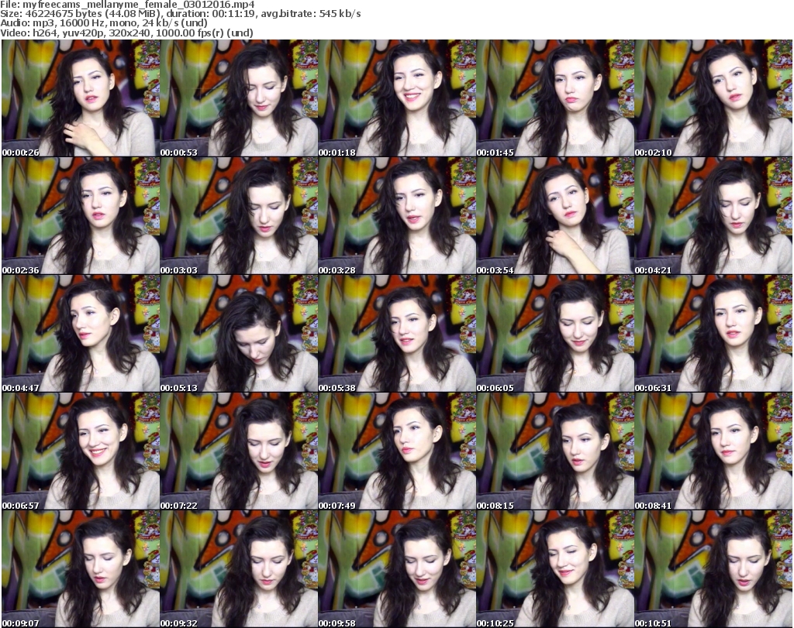Select the thumbnail frame at 00:09:58
The width and height of the screenshot is (794, 628).
pyautogui.click(x=396, y=569)
